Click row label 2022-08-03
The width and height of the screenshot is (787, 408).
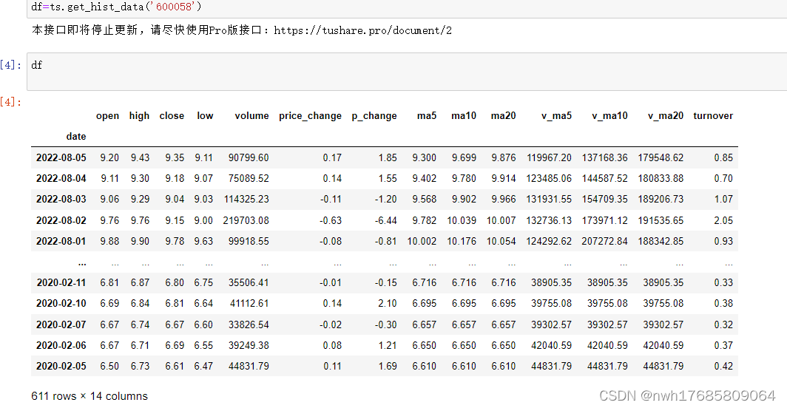tap(61, 200)
